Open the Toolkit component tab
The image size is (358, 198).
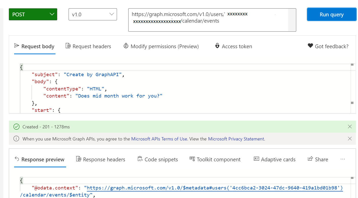coord(215,160)
